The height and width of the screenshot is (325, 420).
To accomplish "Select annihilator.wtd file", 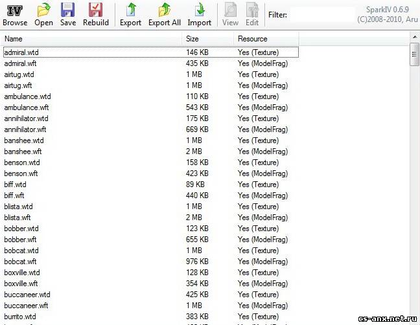I will click(151, 118).
